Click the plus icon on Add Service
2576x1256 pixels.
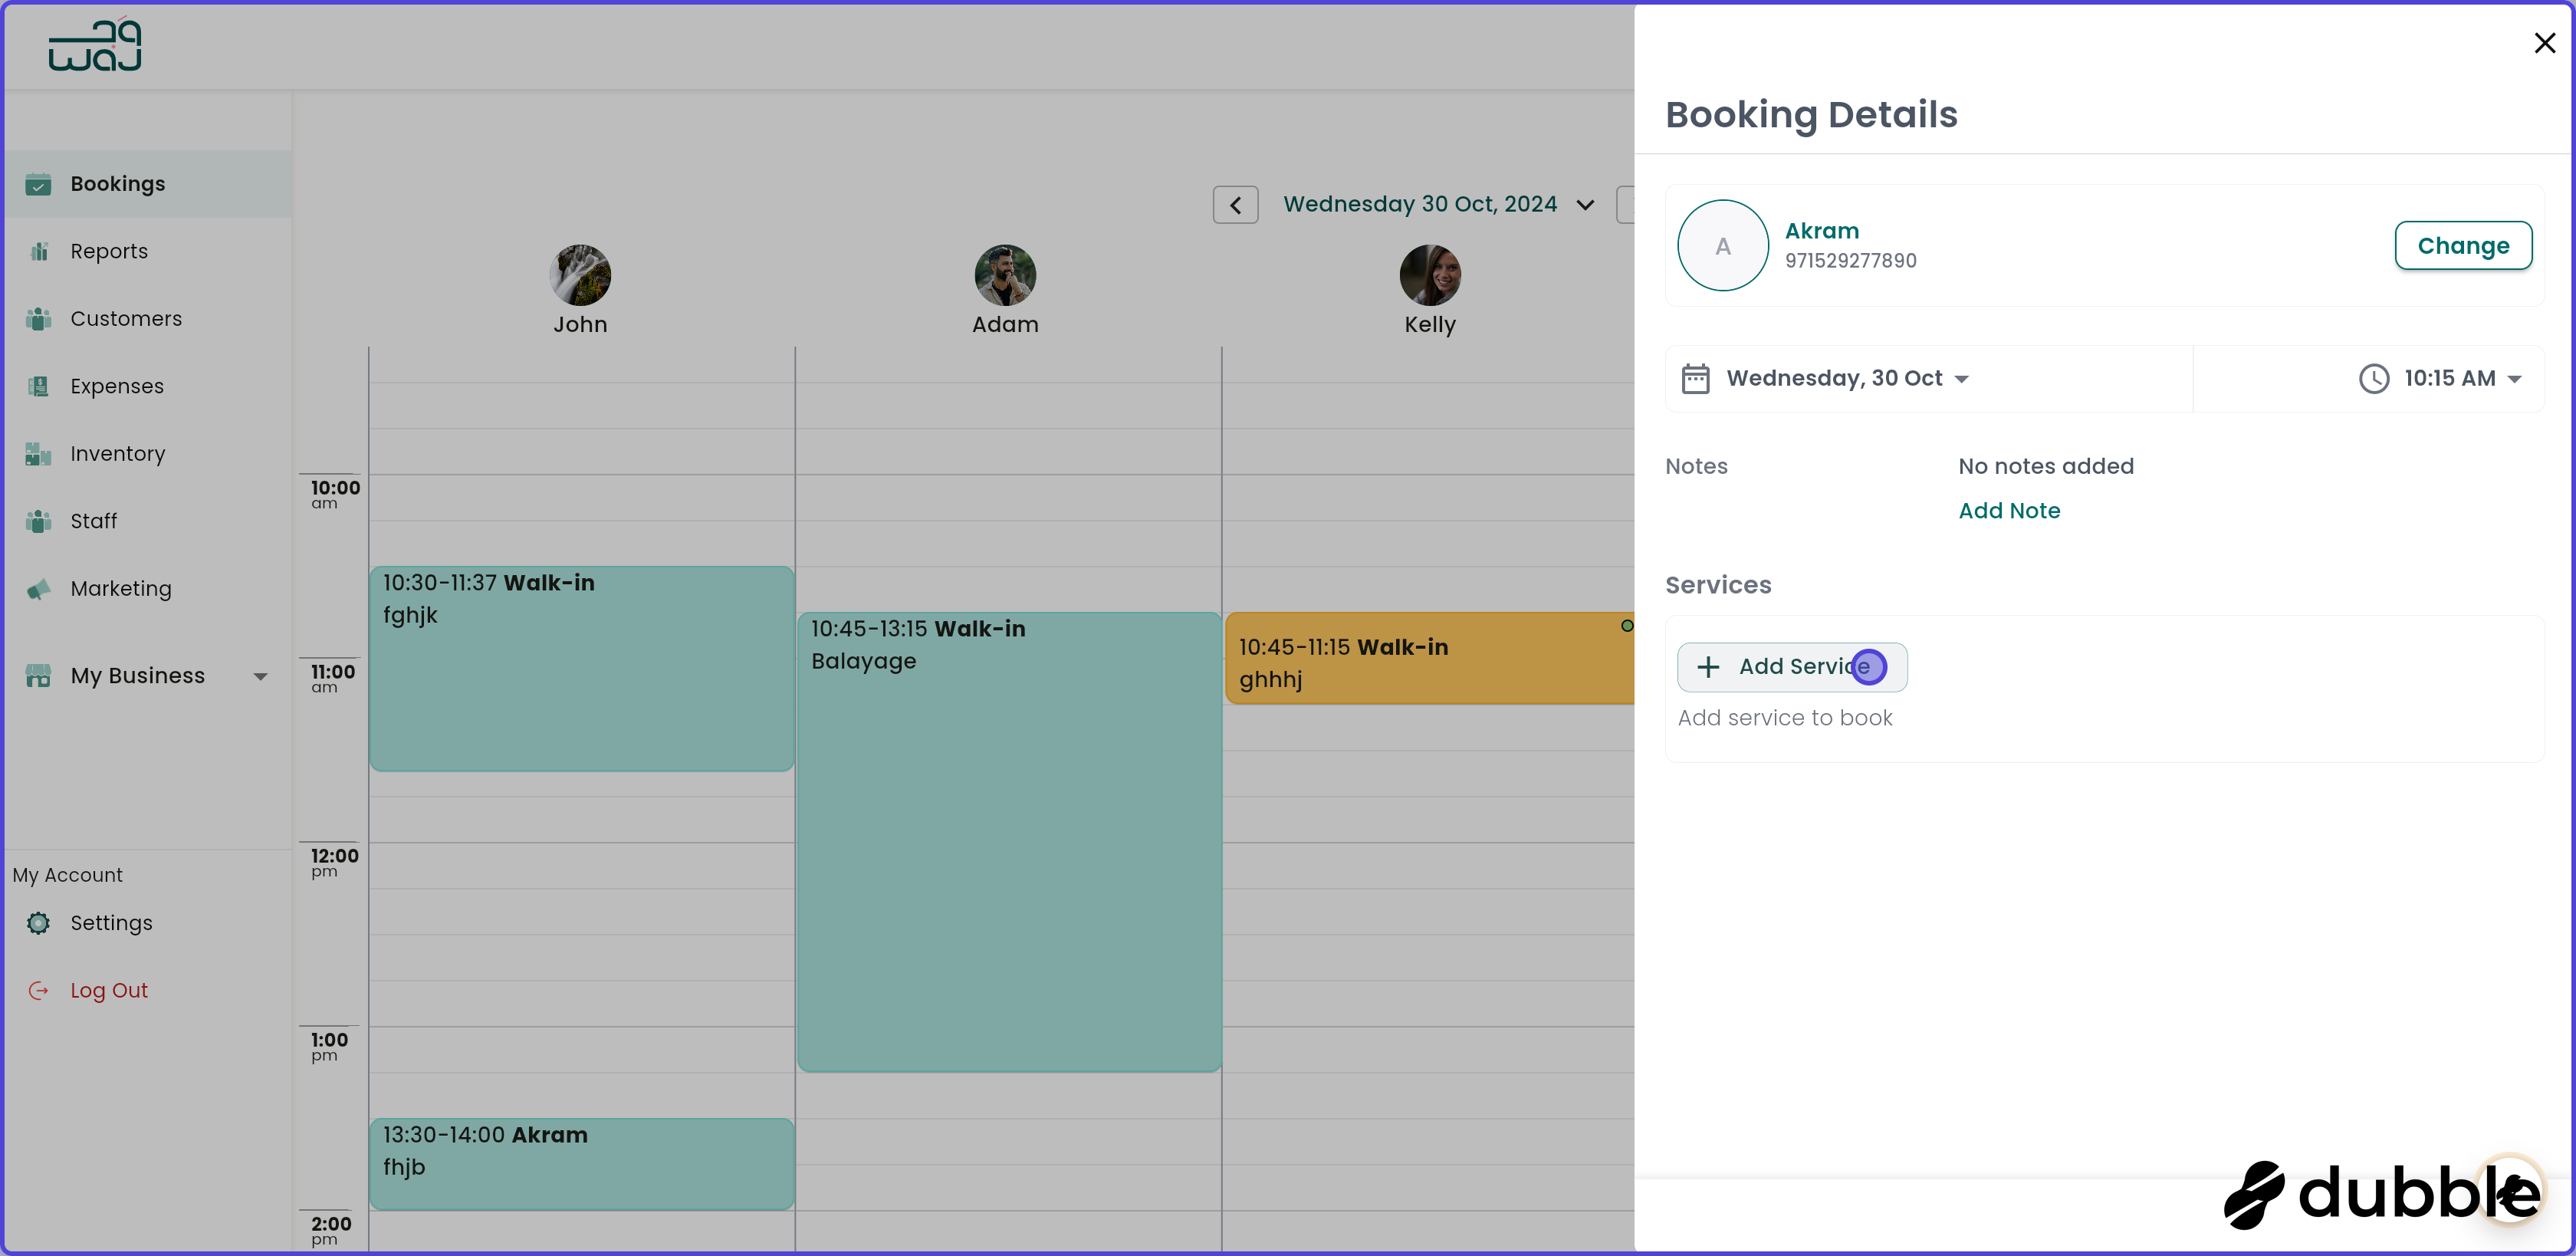(x=1708, y=666)
